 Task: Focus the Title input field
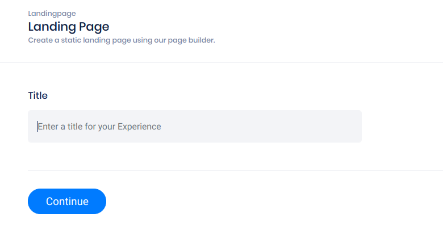pyautogui.click(x=194, y=126)
